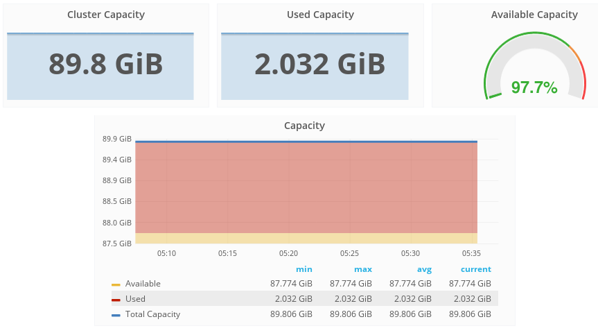Open the Cluster Capacity panel title menu
This screenshot has width=598, height=333.
coord(106,15)
